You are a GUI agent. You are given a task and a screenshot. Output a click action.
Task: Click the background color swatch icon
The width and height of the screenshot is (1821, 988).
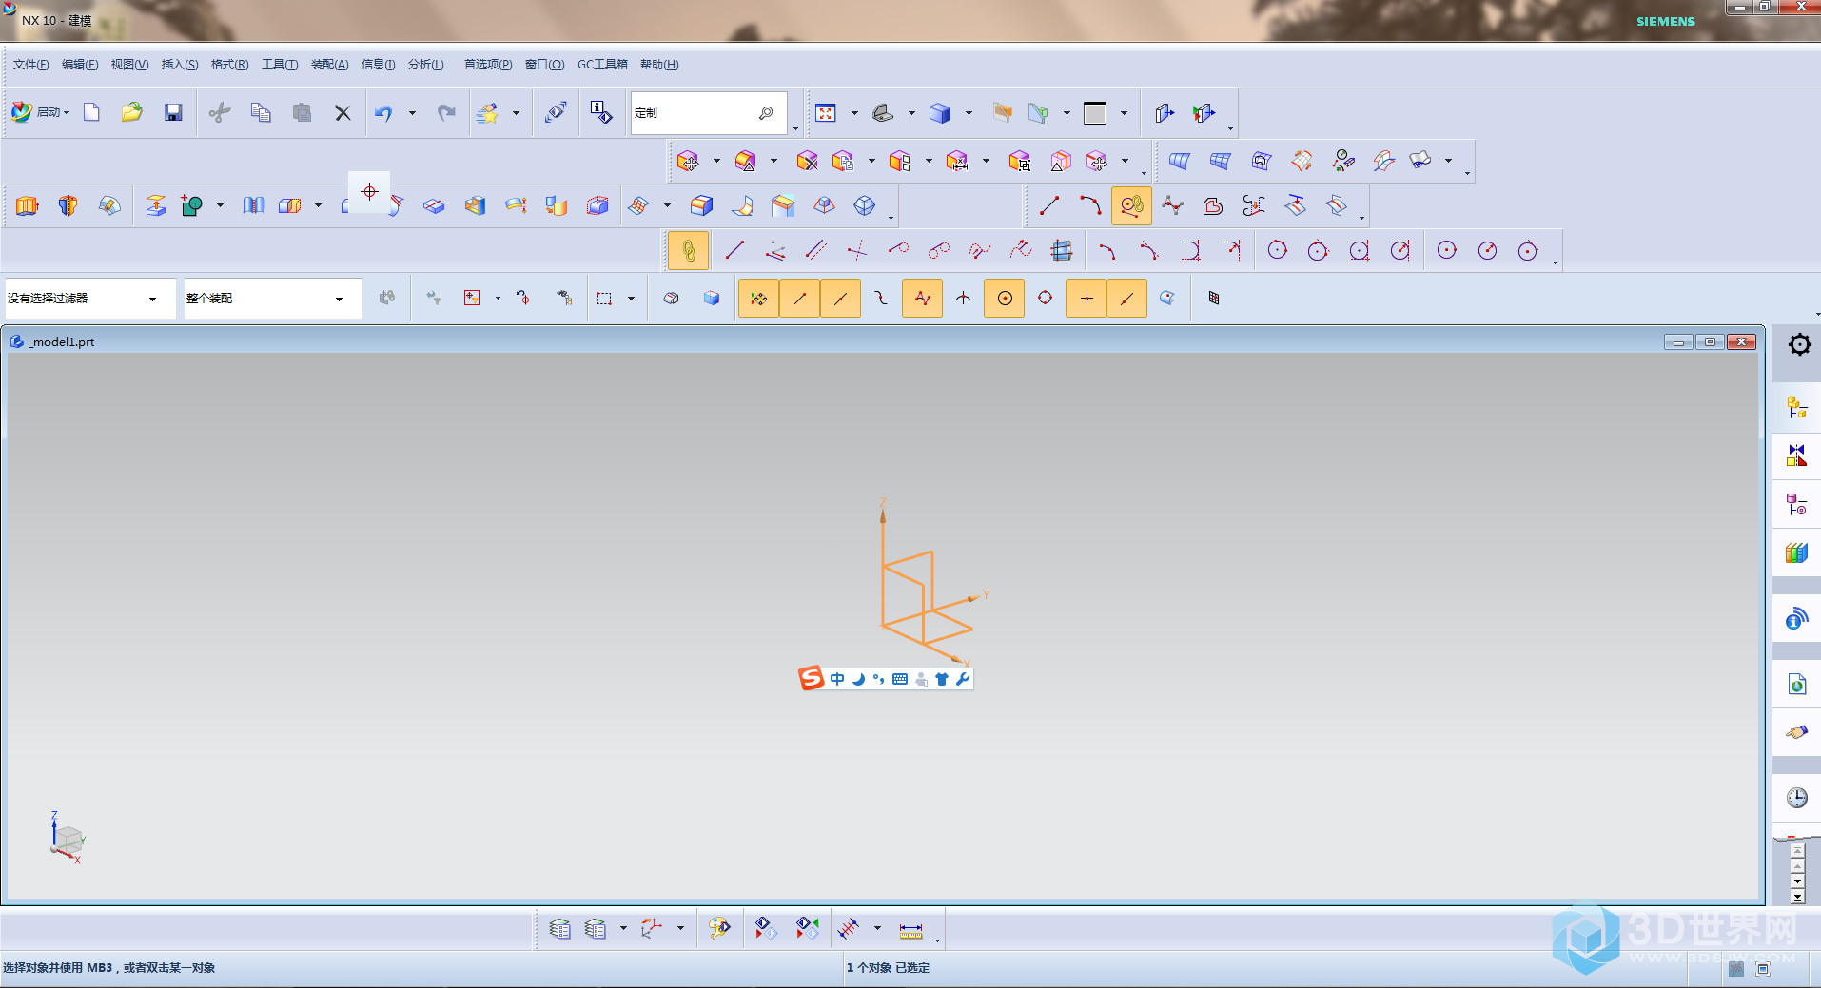point(1095,113)
